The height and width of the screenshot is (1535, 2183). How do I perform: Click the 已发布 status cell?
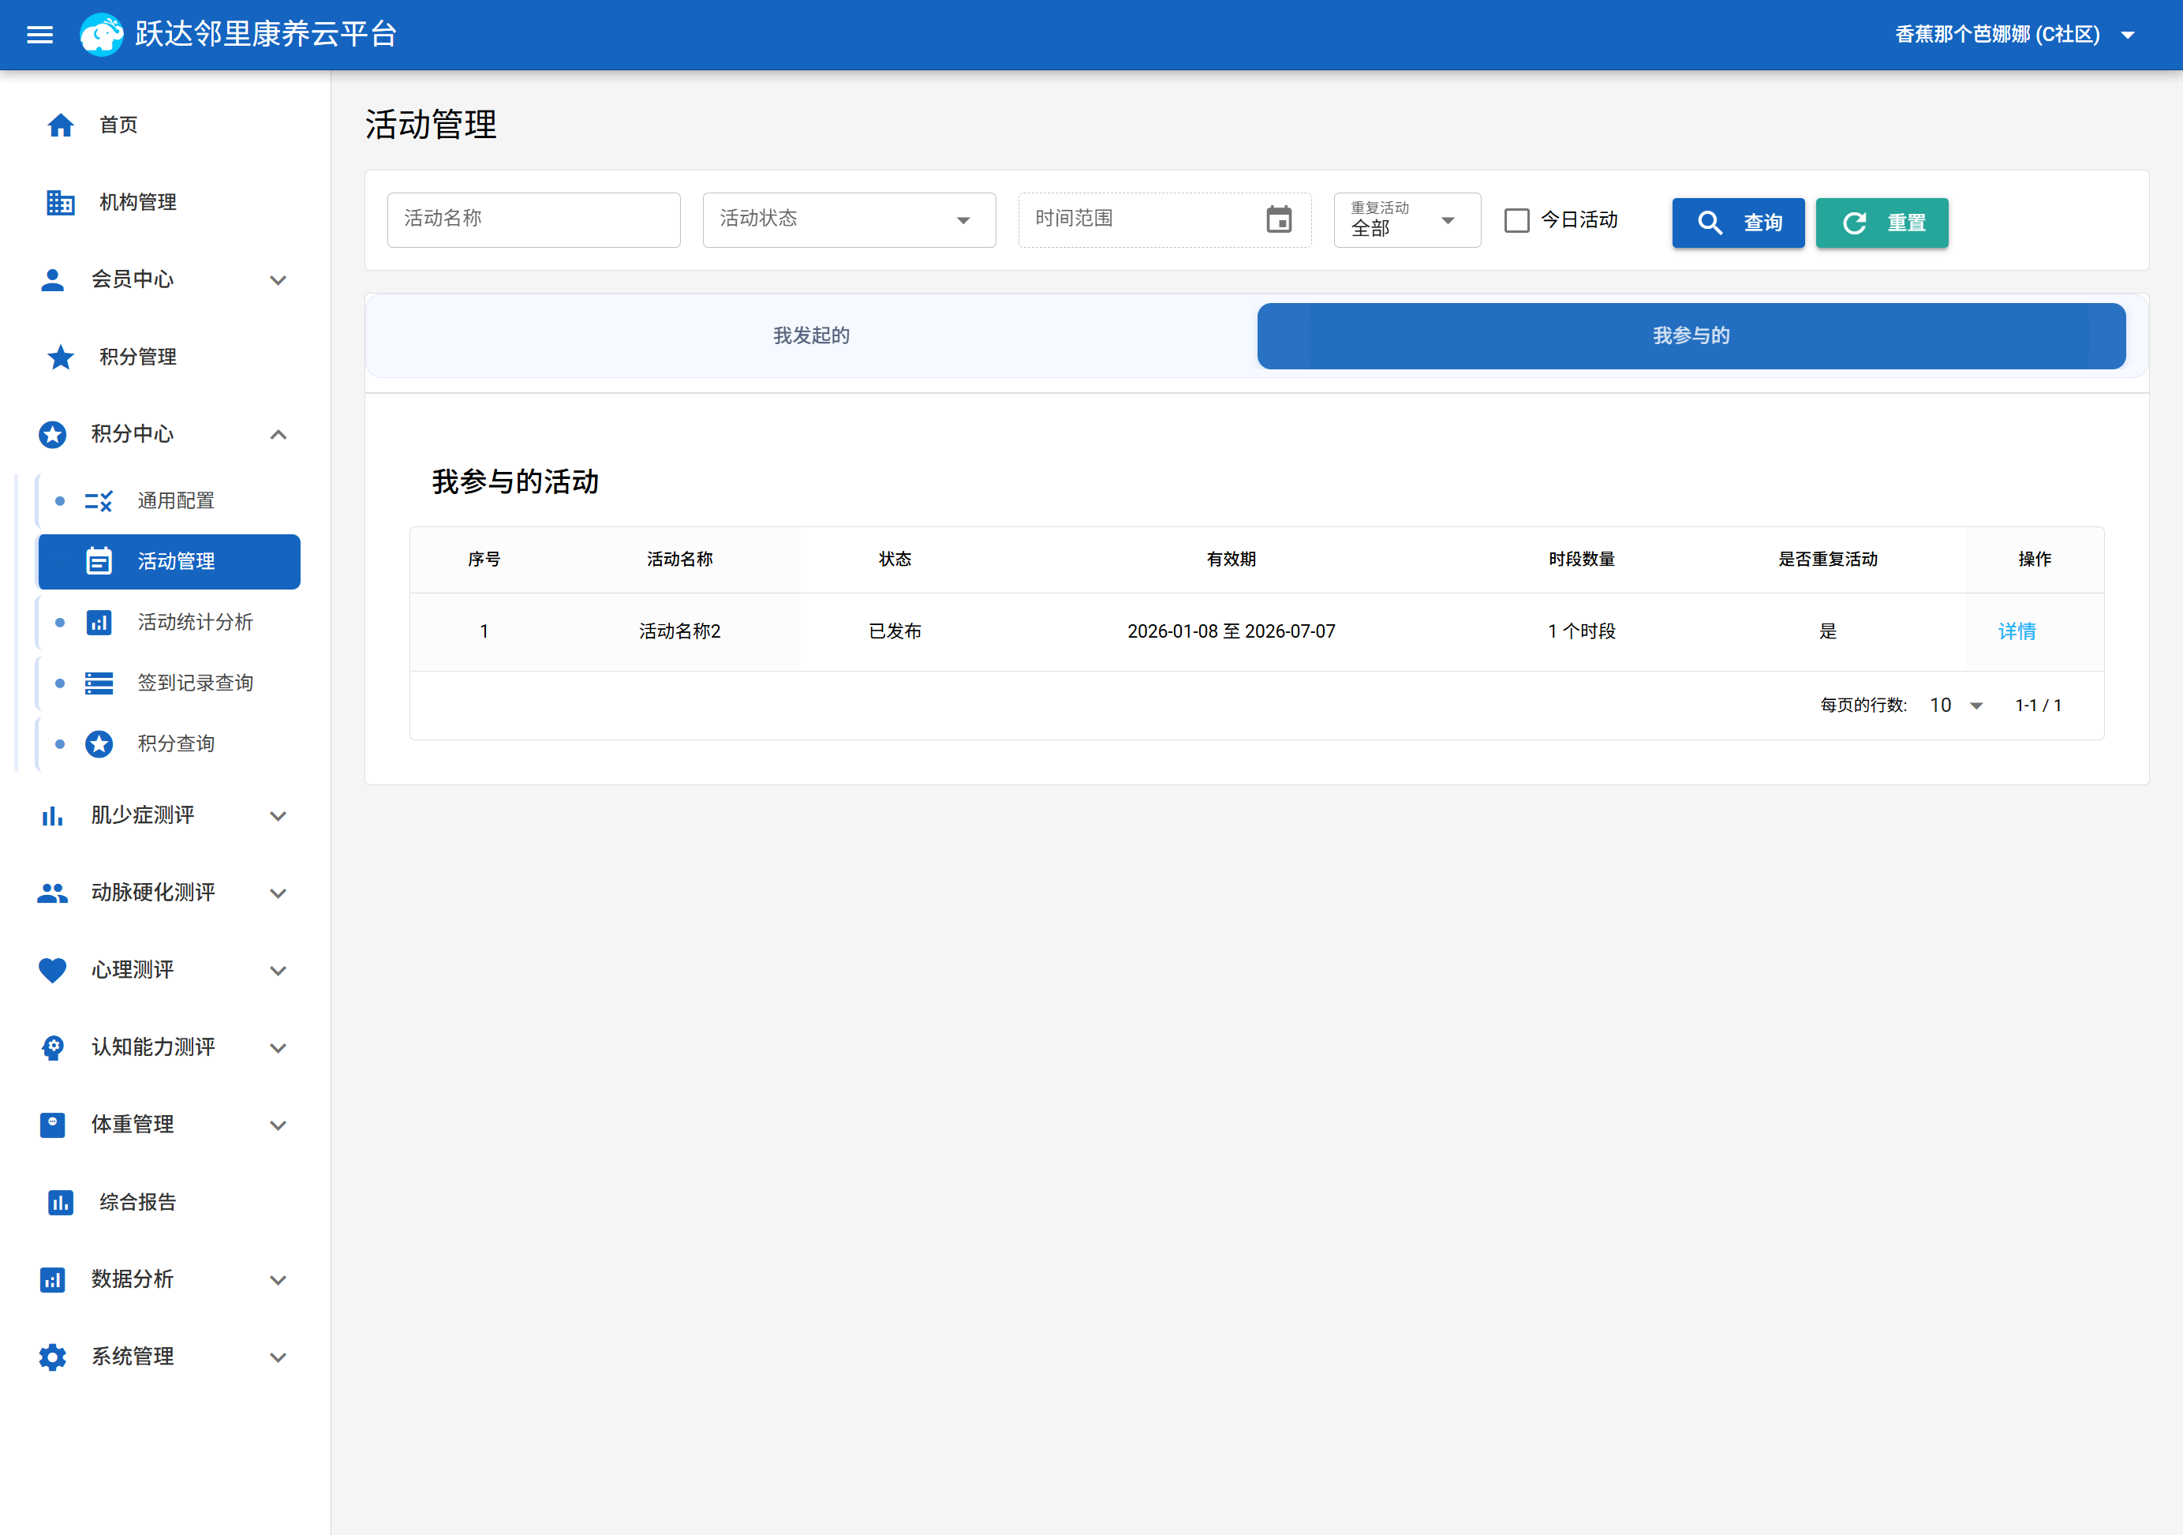coord(895,631)
